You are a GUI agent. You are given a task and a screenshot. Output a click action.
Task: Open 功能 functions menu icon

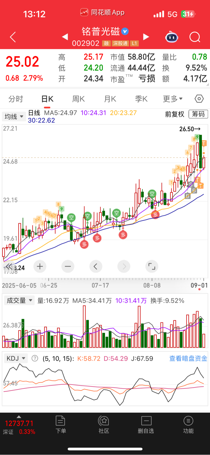pyautogui.click(x=188, y=424)
